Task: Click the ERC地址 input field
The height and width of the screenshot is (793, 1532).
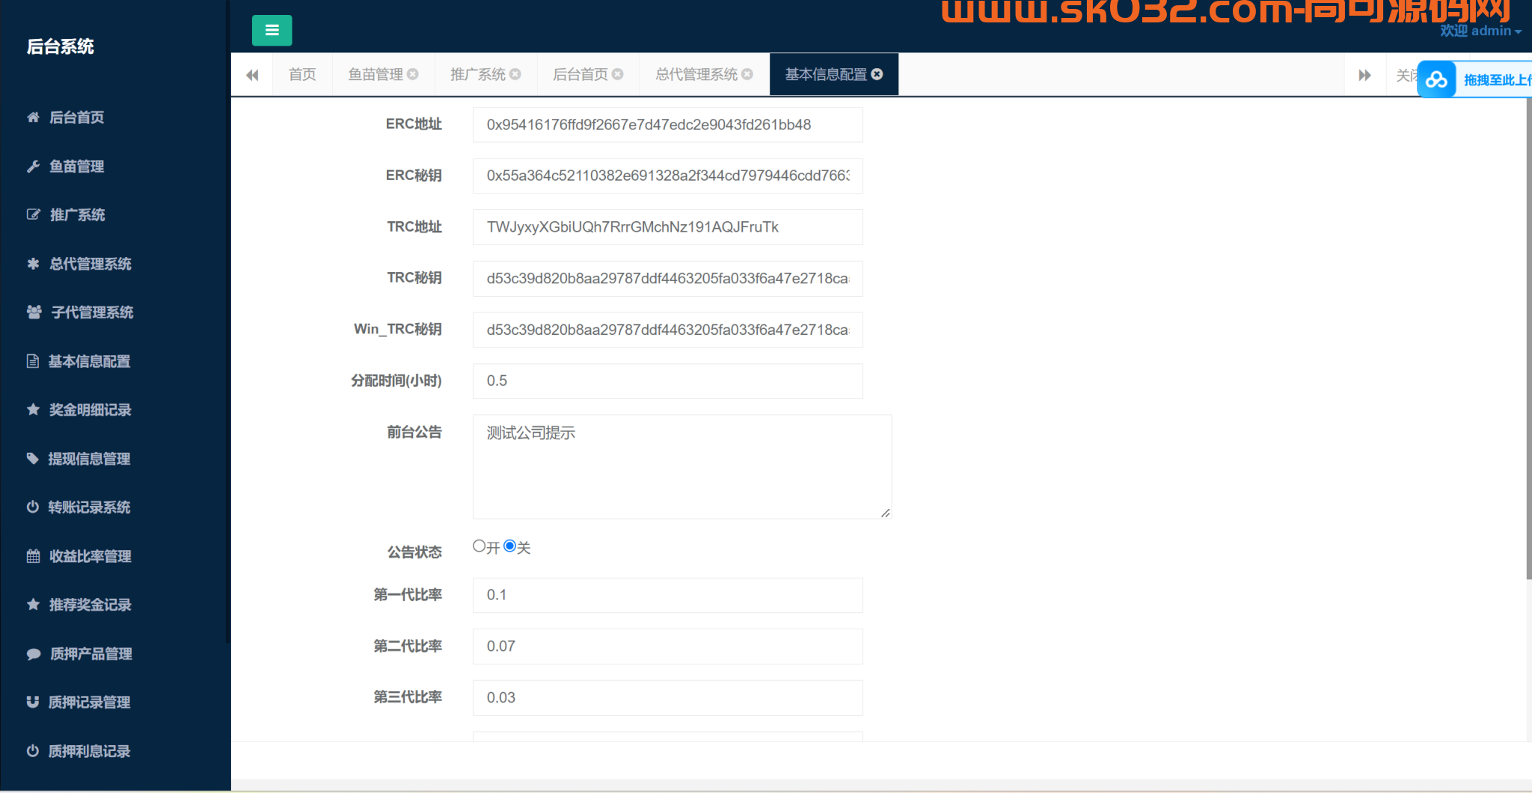Action: 667,125
